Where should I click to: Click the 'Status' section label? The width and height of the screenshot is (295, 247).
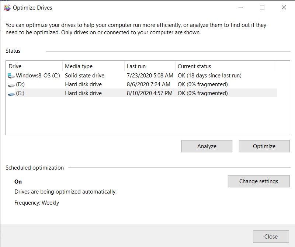[13, 51]
